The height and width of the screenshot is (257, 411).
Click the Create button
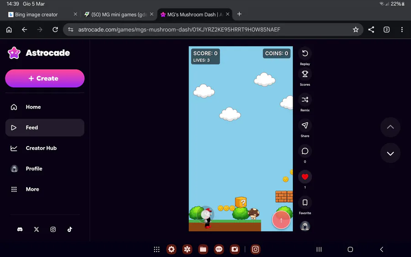(45, 79)
